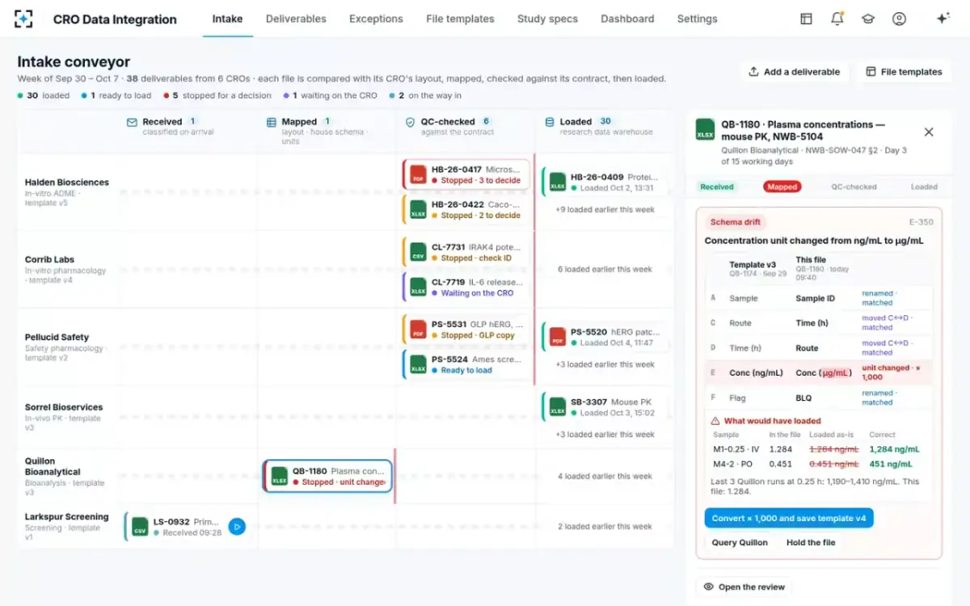Image resolution: width=970 pixels, height=606 pixels.
Task: Click the CRO Data Integration logo icon
Action: point(24,19)
